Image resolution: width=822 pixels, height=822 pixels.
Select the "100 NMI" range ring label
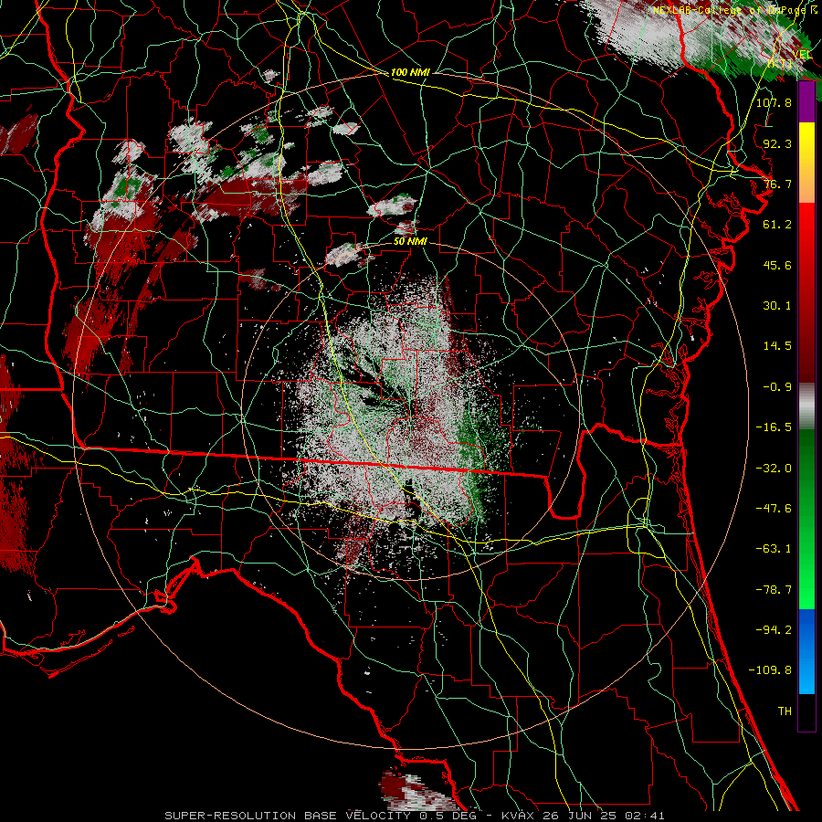tap(410, 72)
